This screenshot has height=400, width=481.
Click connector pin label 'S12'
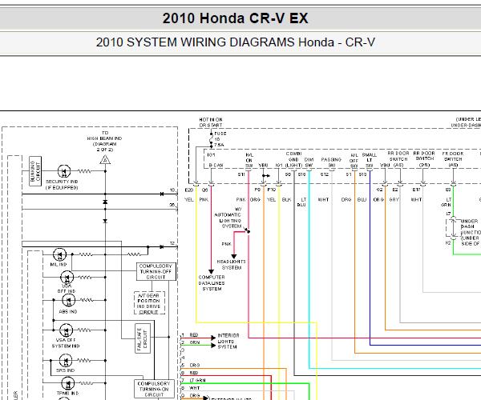[325, 174]
